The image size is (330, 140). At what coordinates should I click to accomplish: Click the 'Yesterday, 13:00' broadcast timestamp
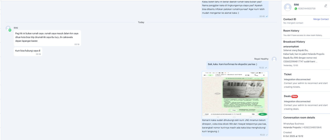(x=291, y=65)
